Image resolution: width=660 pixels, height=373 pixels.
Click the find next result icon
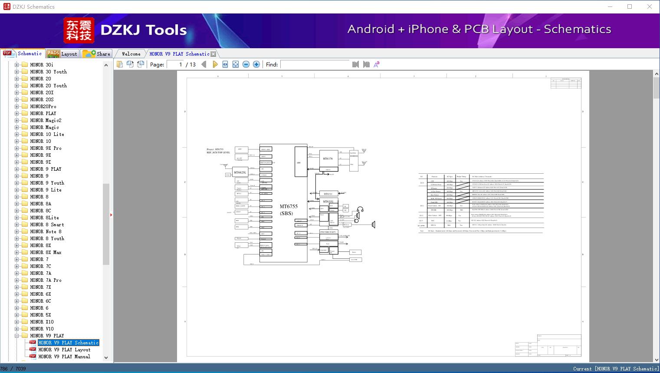[x=366, y=64]
